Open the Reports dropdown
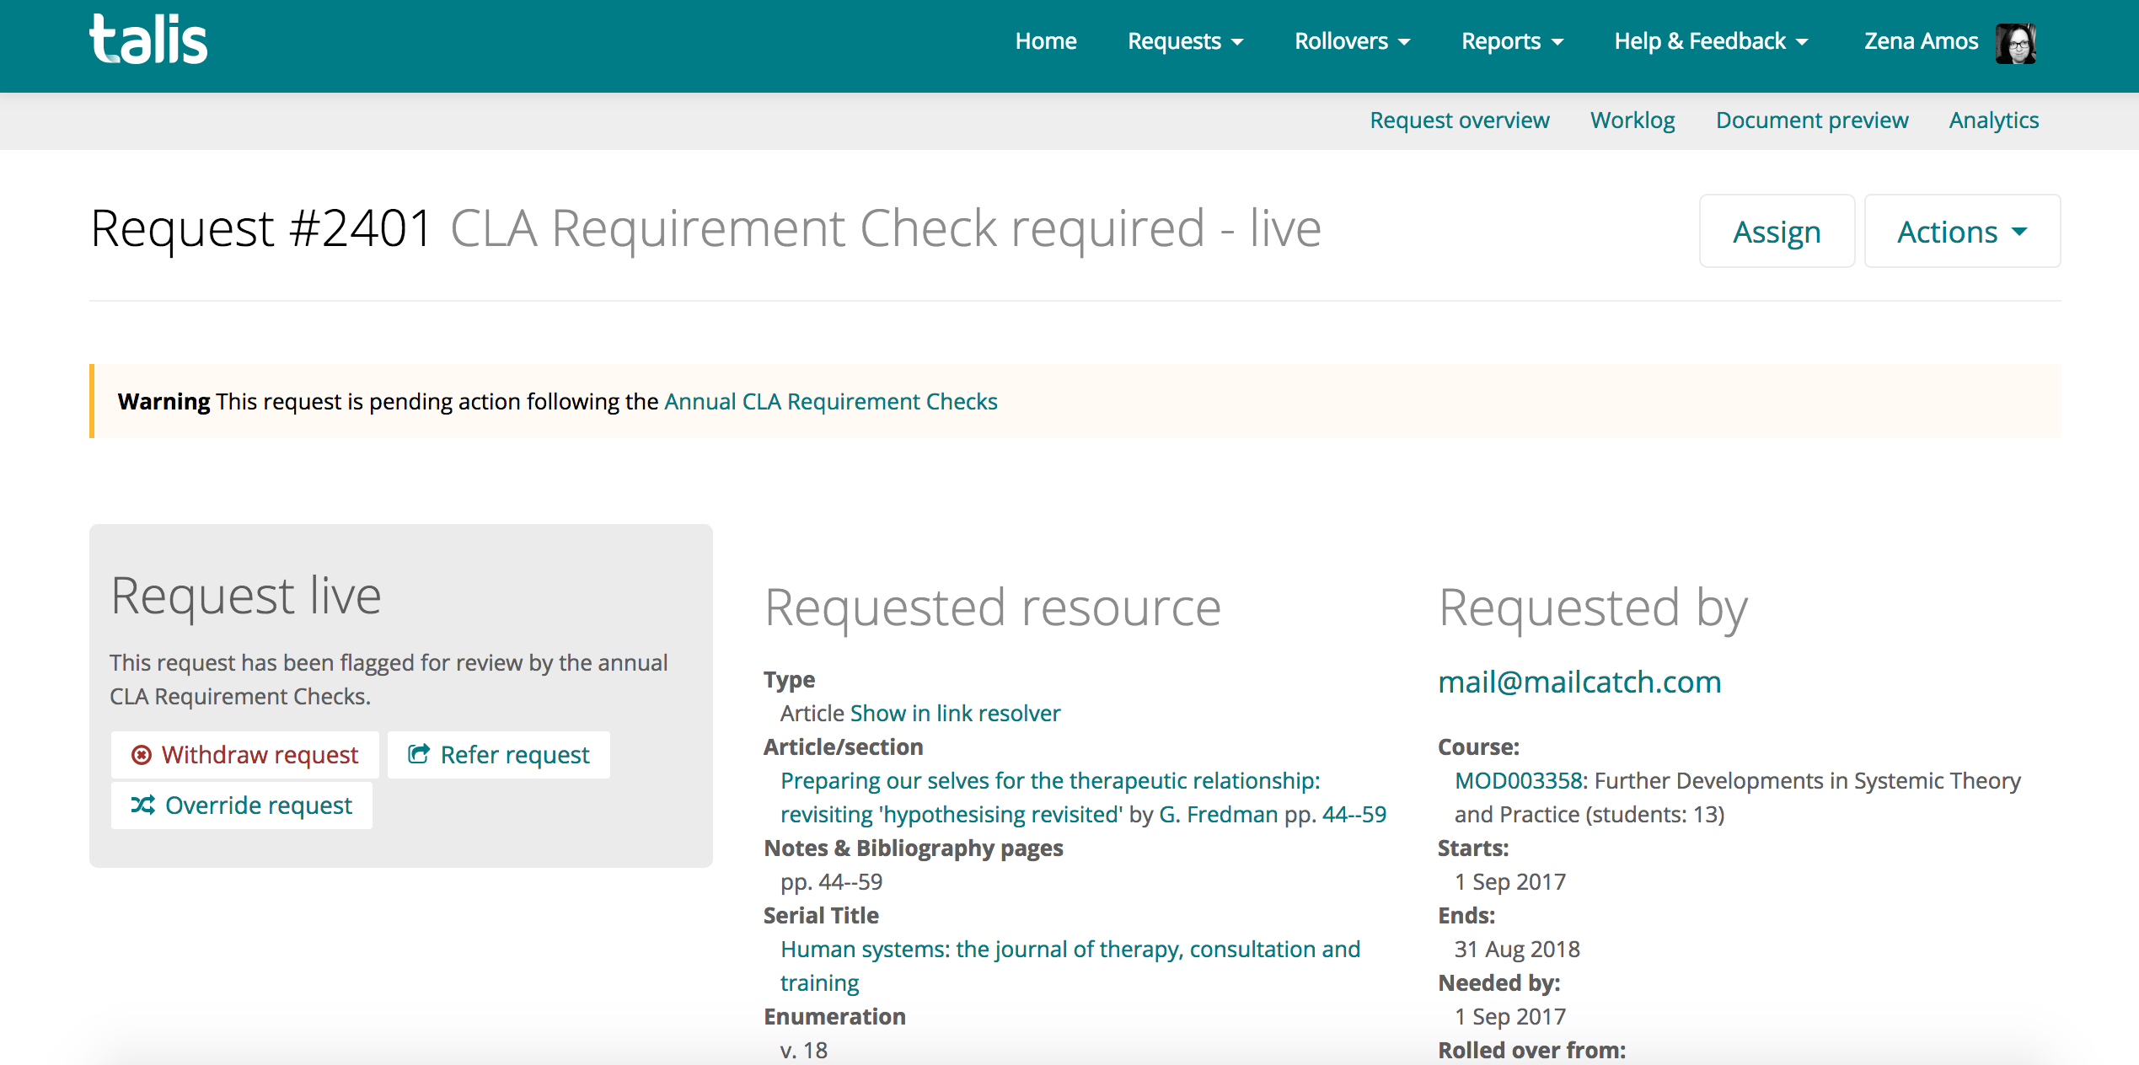The height and width of the screenshot is (1065, 2139). [1513, 41]
